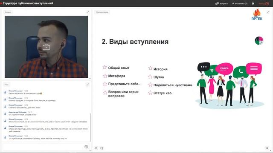273x153 pixels.
Task: Click the slide number indicator 19
Action: pyautogui.click(x=267, y=148)
